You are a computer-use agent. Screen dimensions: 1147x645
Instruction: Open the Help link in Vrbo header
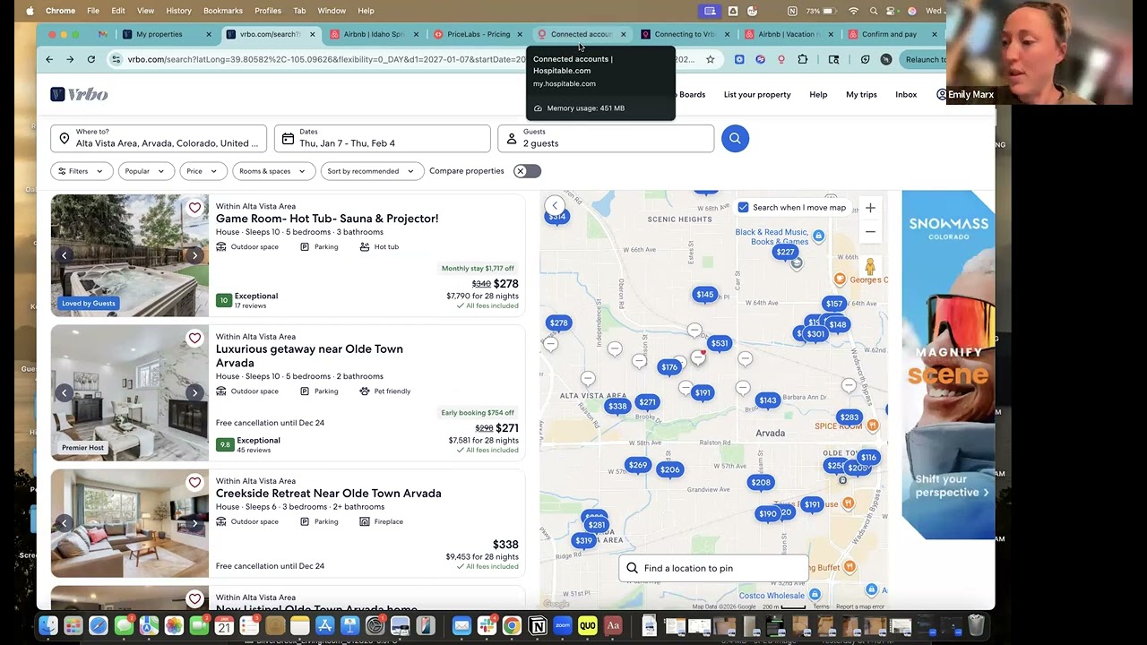(x=818, y=95)
